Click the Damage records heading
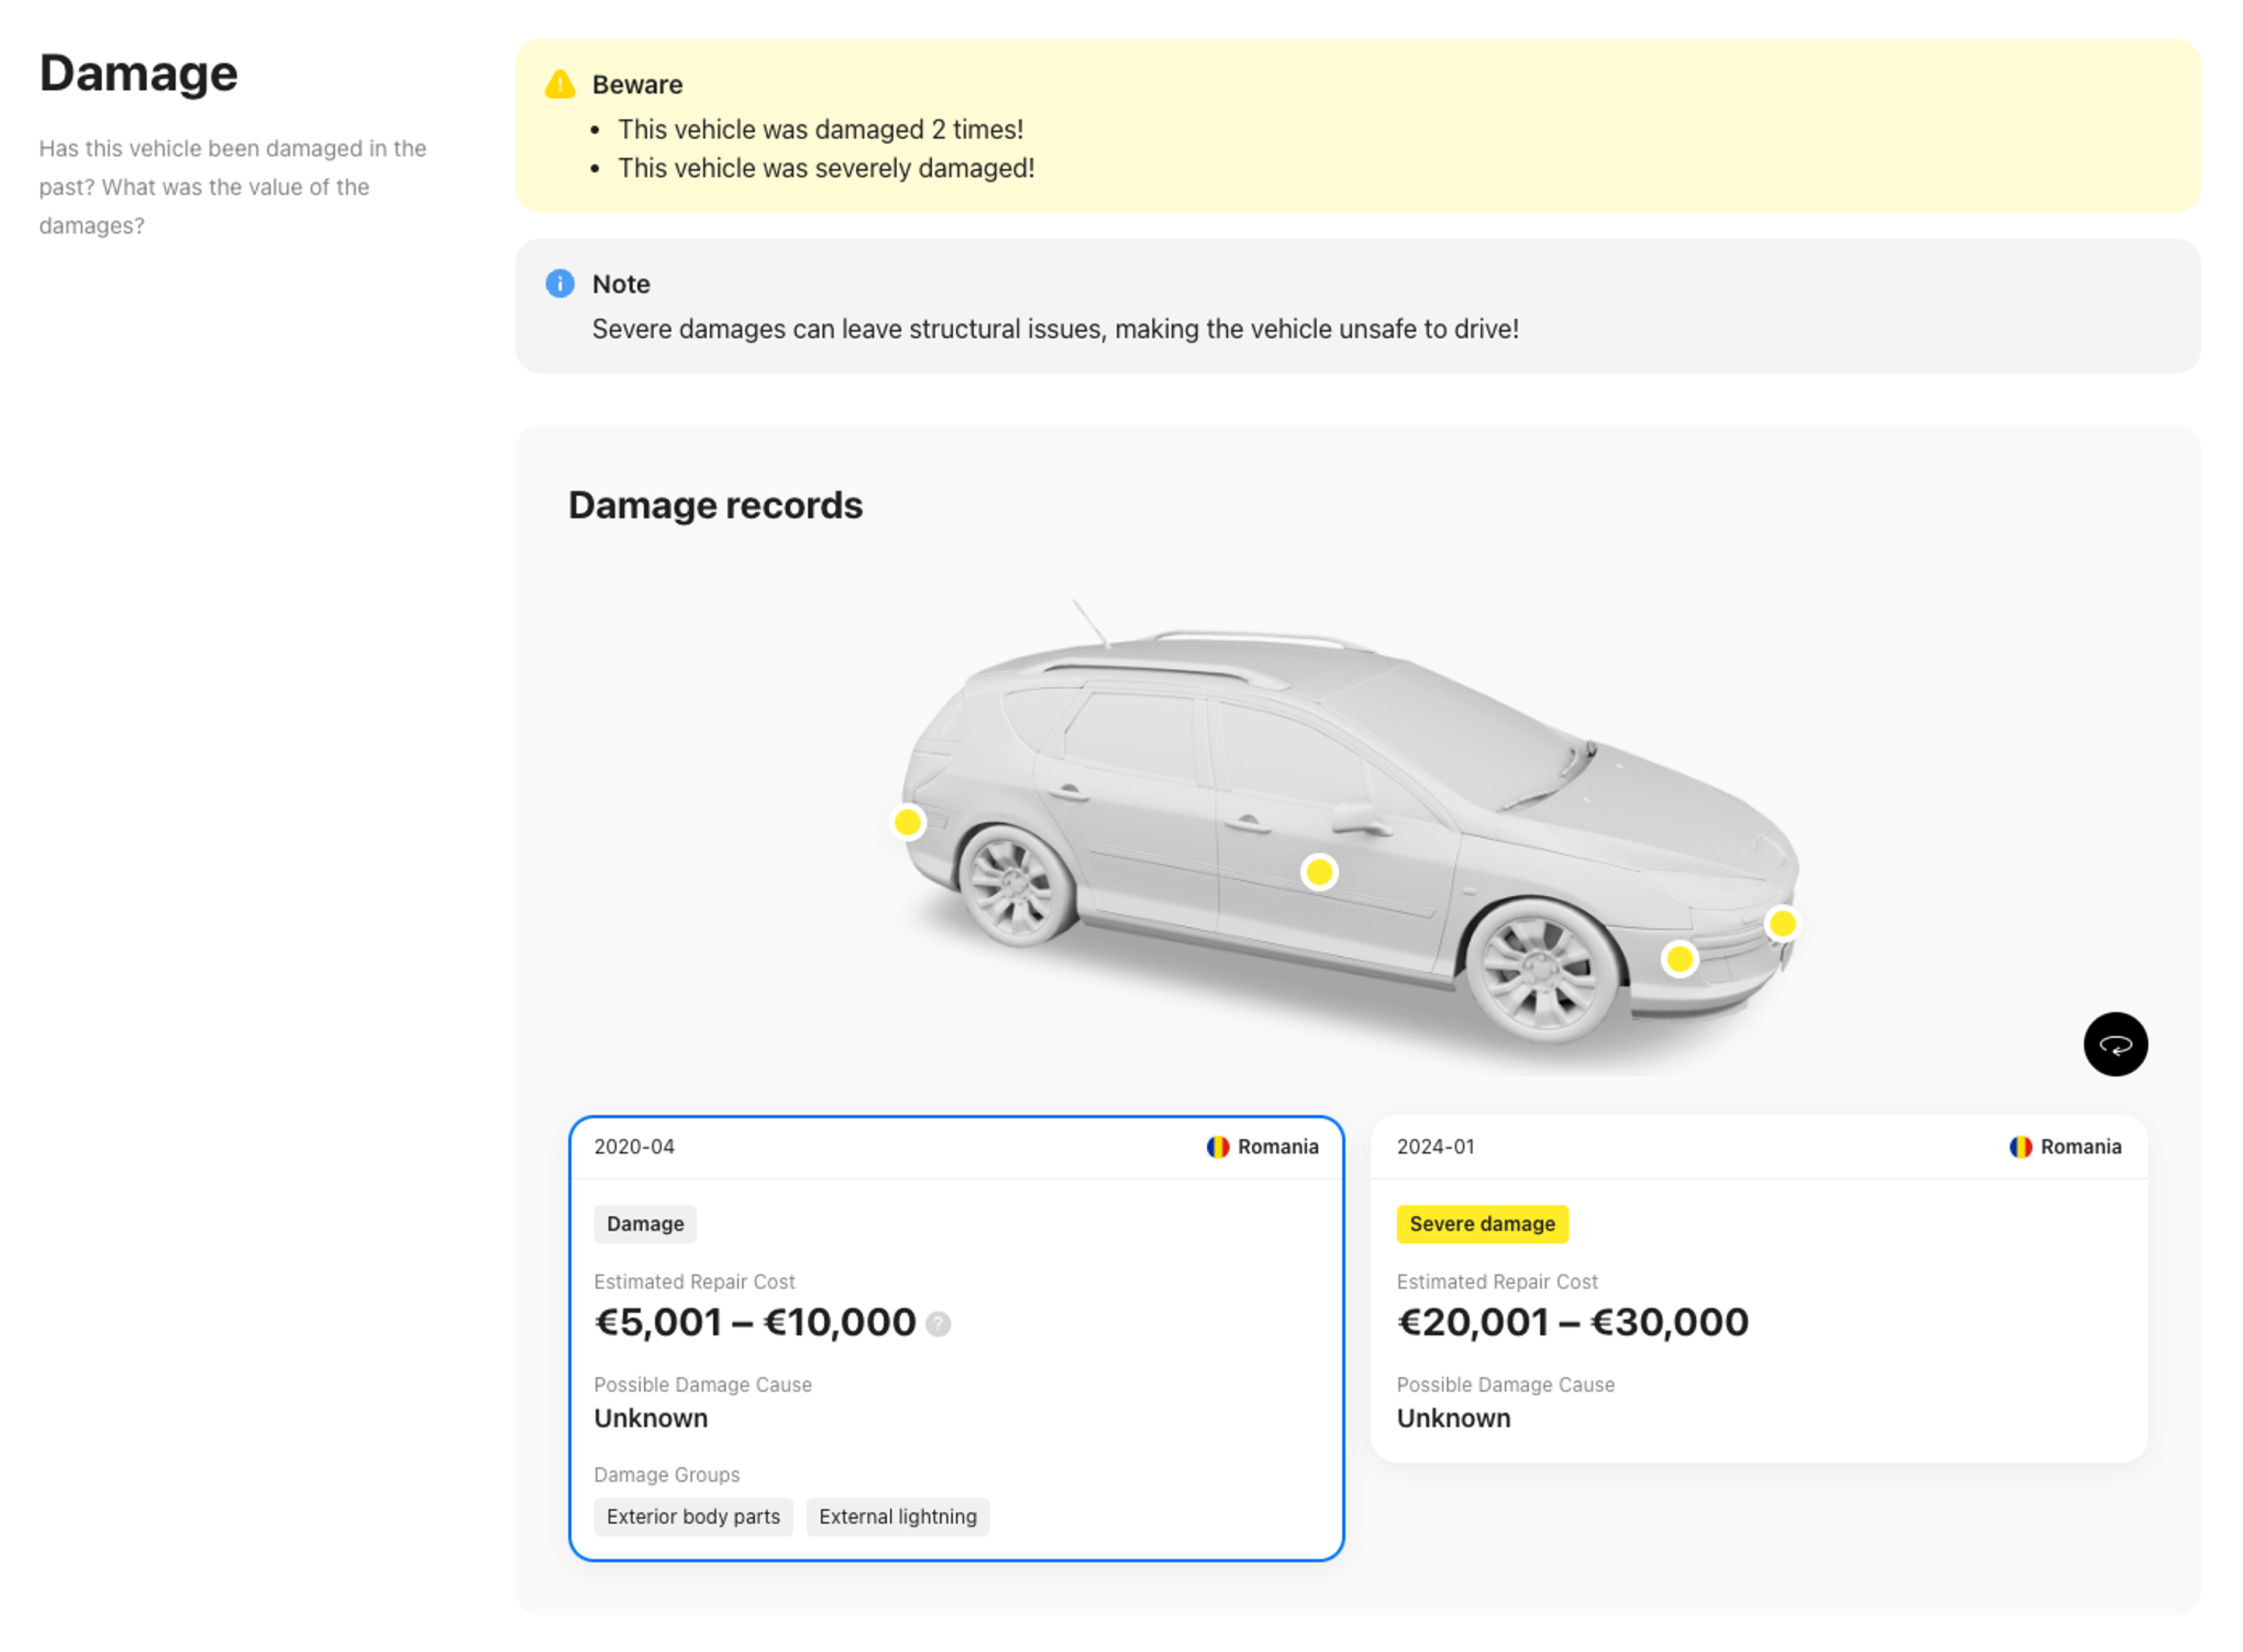This screenshot has width=2243, height=1652. 715,505
